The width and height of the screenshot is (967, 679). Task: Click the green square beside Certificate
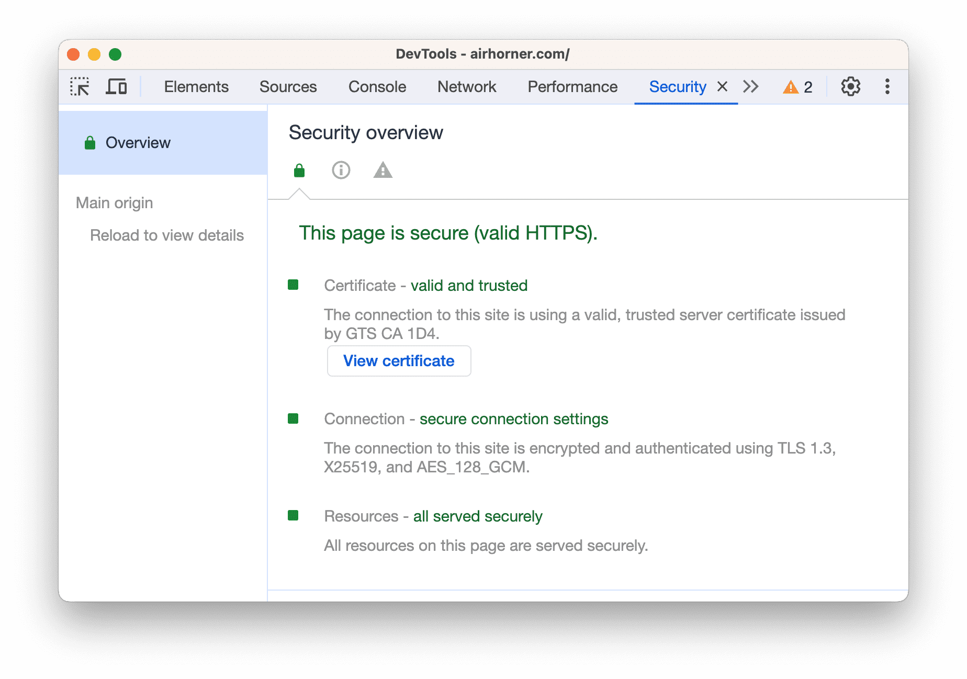click(x=293, y=285)
